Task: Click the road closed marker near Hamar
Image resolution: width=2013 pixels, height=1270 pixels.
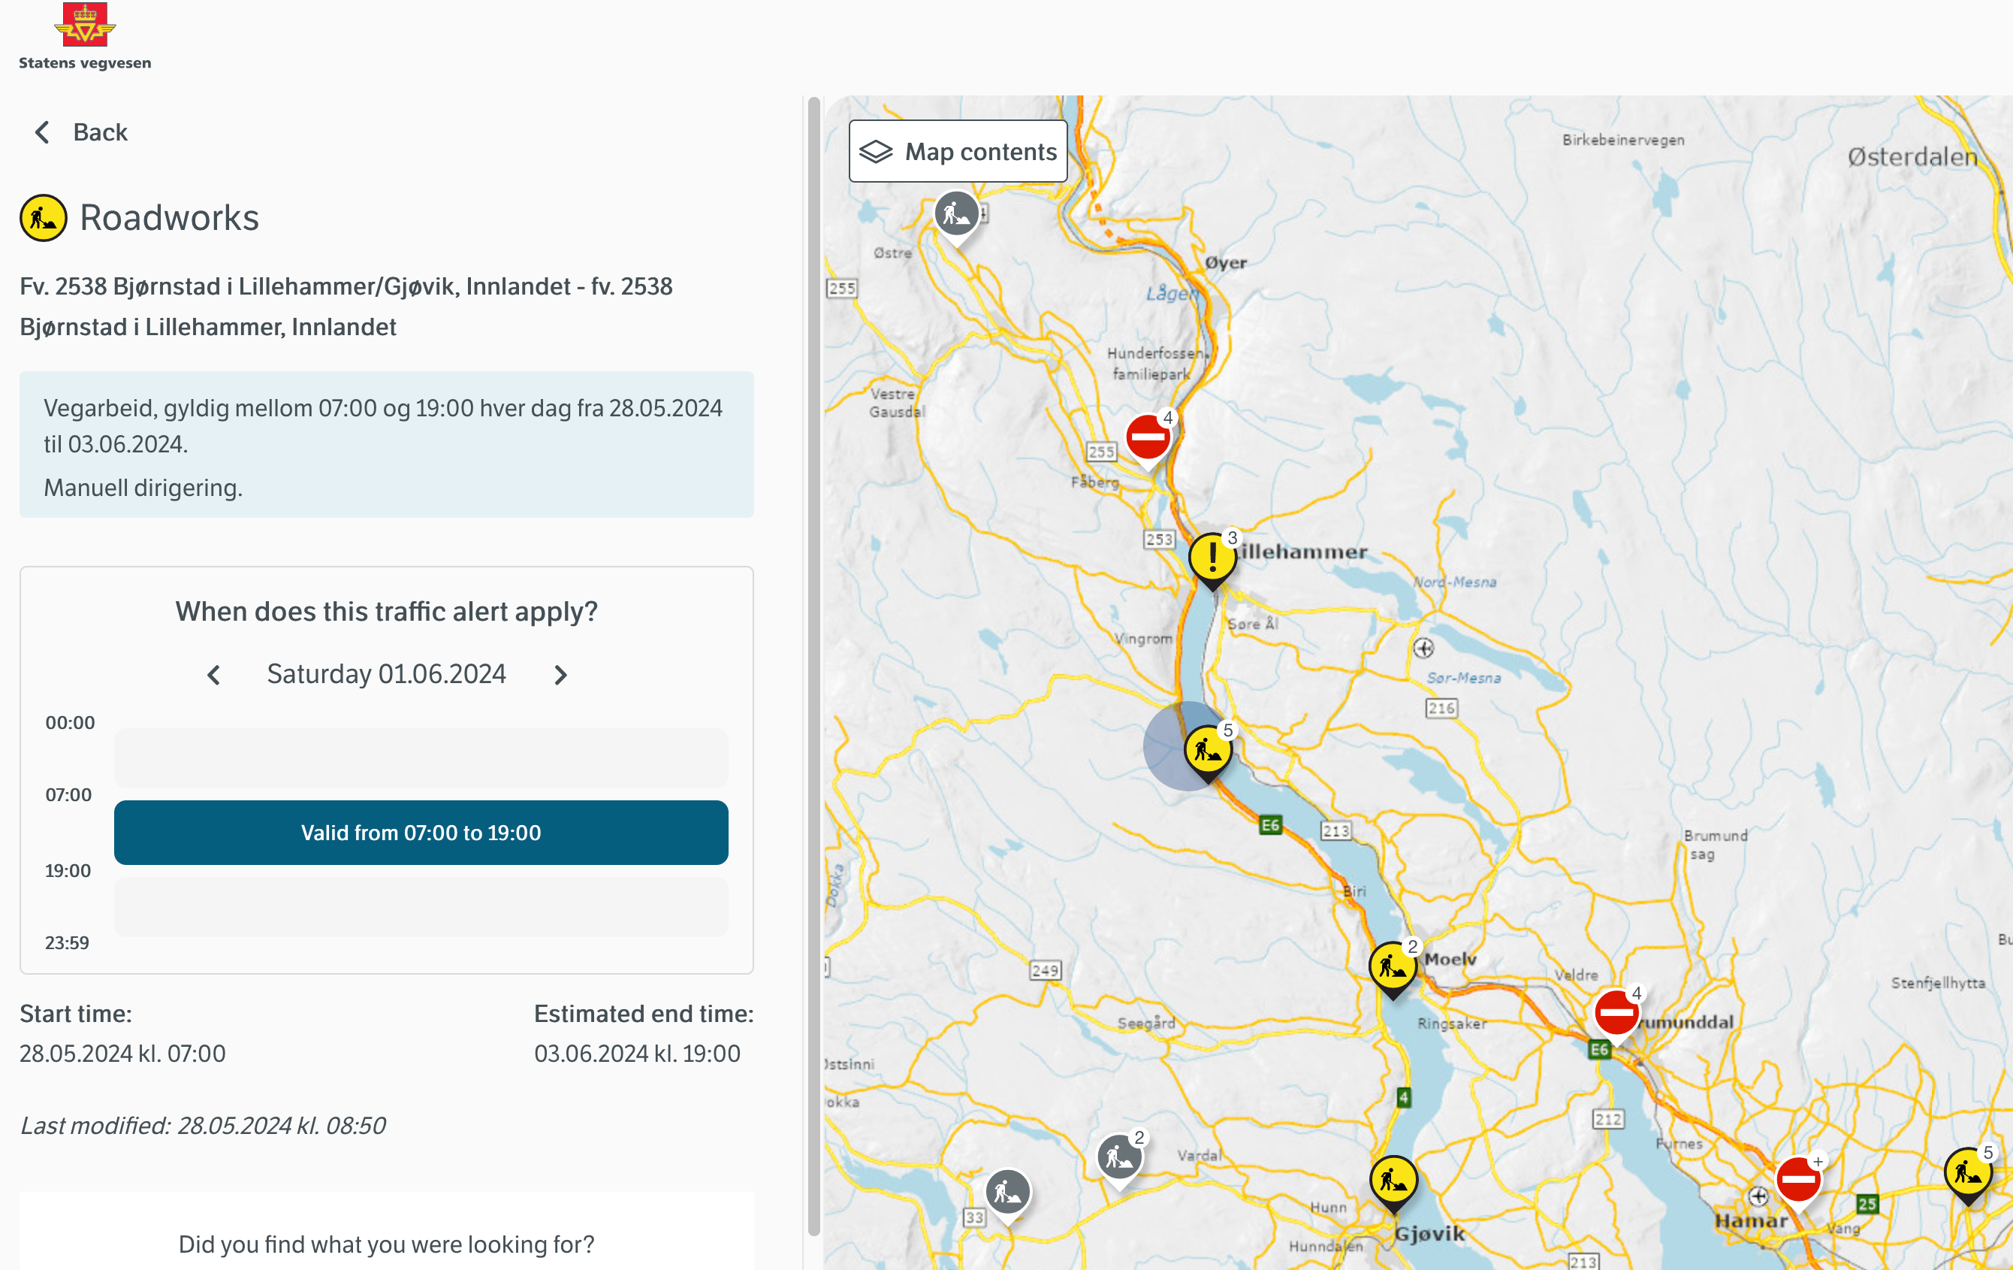Action: [1797, 1180]
